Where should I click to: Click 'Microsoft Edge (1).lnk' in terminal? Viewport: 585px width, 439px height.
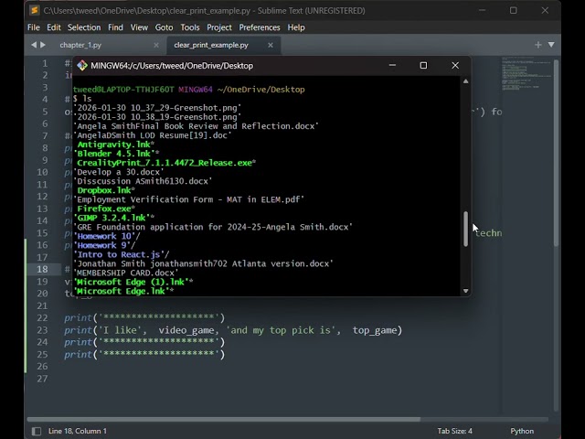tap(131, 282)
